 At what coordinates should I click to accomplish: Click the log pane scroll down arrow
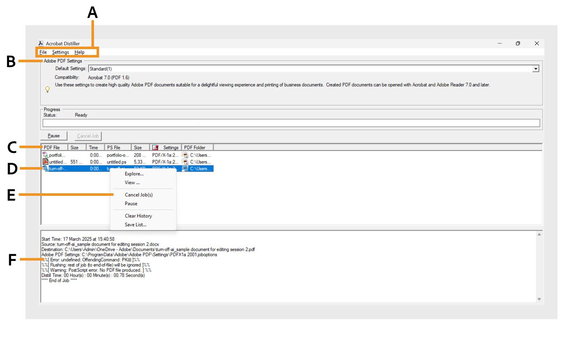click(539, 299)
